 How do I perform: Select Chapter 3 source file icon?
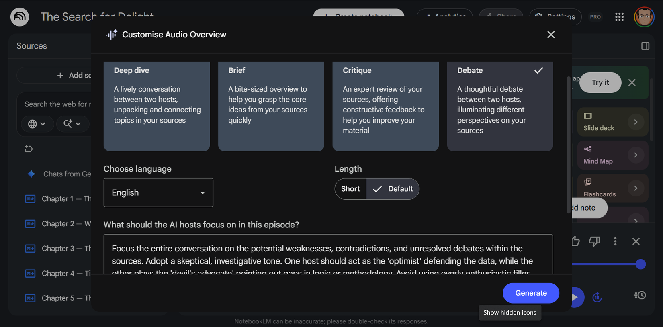[30, 249]
